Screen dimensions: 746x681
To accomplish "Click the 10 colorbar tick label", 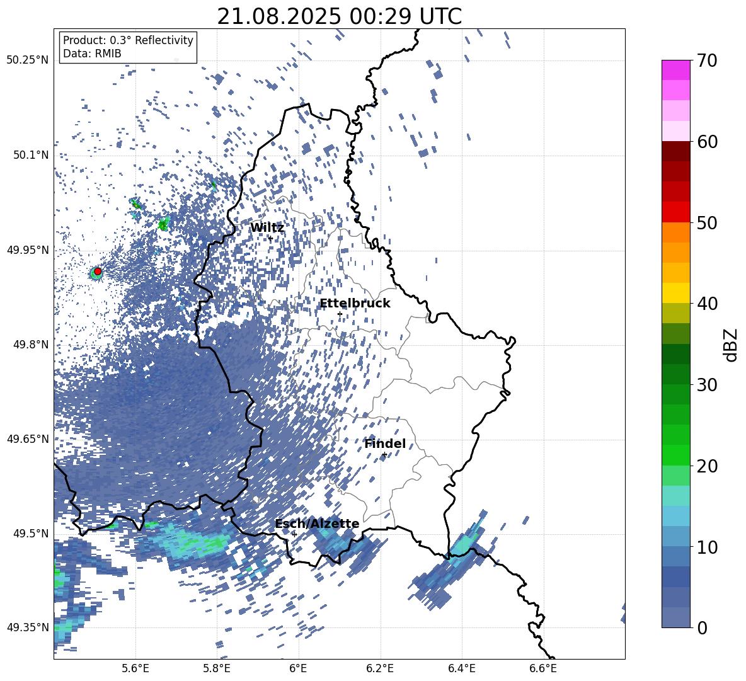I will 707,547.
